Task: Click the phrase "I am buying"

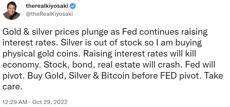Action: [x=182, y=43]
